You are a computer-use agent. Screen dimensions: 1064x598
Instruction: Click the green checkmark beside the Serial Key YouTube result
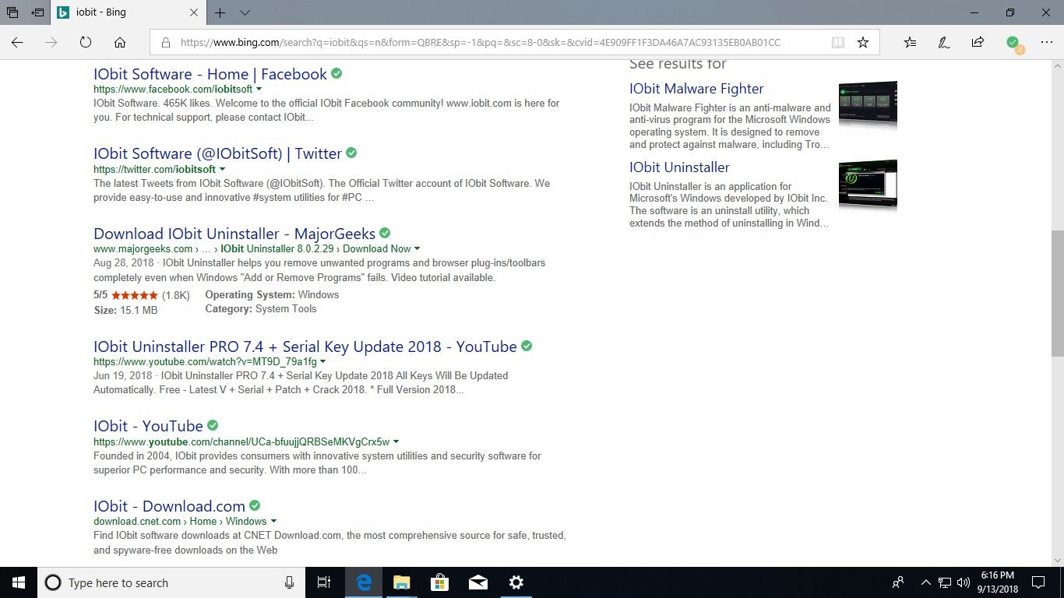[x=527, y=346]
